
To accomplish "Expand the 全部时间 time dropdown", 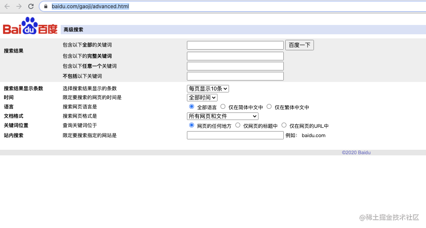I will coord(202,98).
